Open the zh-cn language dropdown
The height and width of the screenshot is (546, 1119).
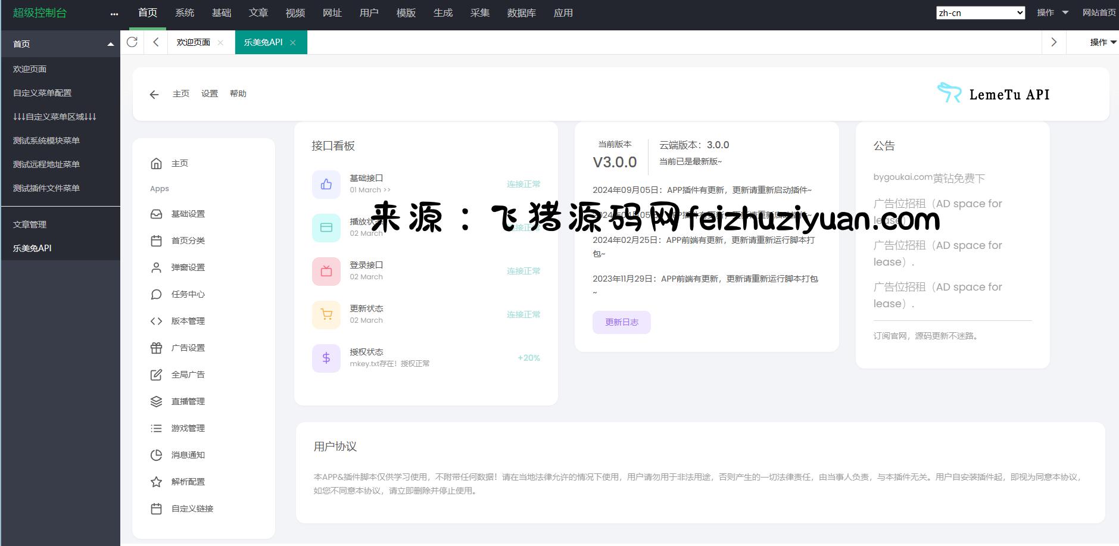980,13
